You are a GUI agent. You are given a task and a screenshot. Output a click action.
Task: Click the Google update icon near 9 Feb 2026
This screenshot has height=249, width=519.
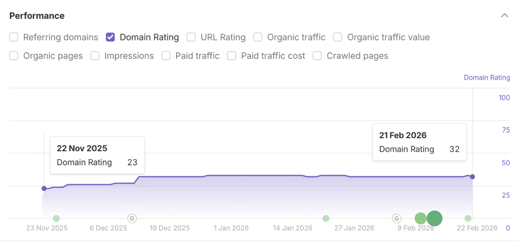coord(396,218)
